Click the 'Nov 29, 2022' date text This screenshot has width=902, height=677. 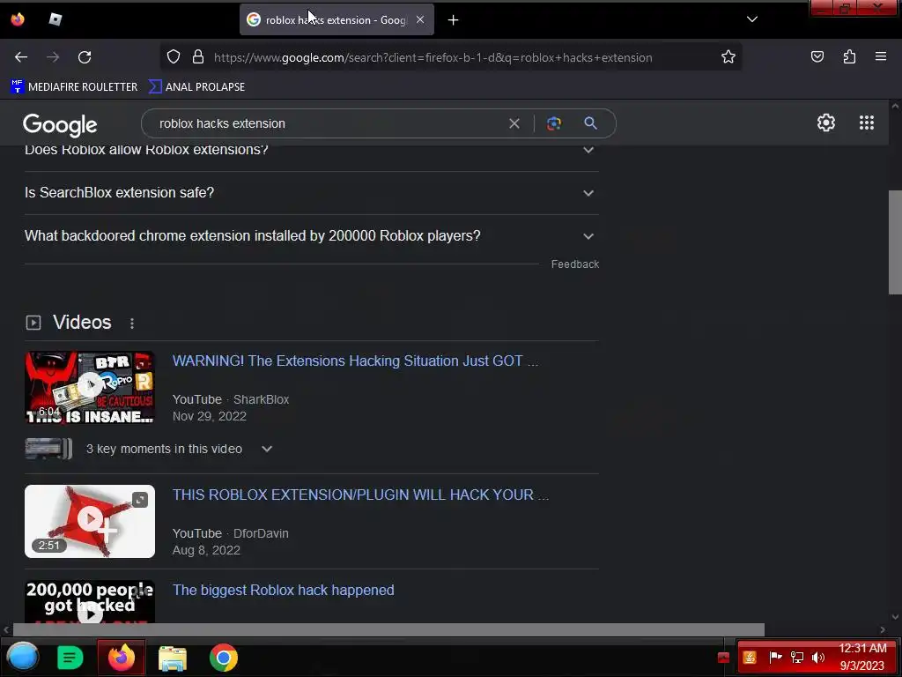(x=210, y=416)
